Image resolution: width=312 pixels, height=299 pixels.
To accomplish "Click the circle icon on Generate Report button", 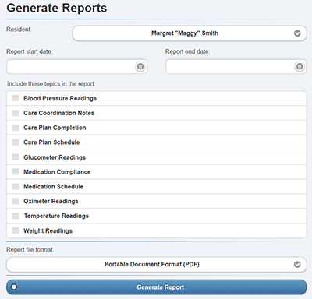I will tap(14, 287).
